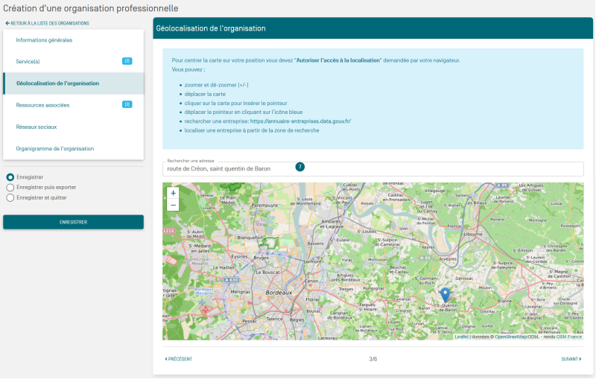Screen dimensions: 596x385
Task: Click Mérignac label on the map
Action: (240, 291)
